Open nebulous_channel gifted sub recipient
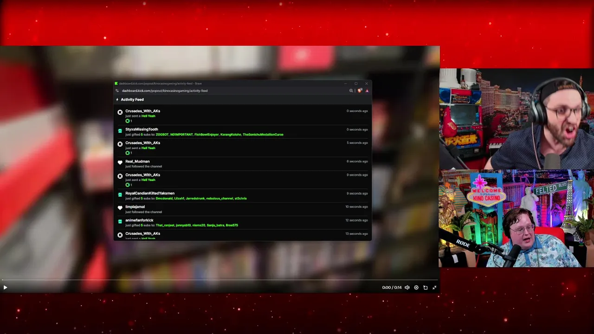Image resolution: width=594 pixels, height=334 pixels. pos(220,199)
